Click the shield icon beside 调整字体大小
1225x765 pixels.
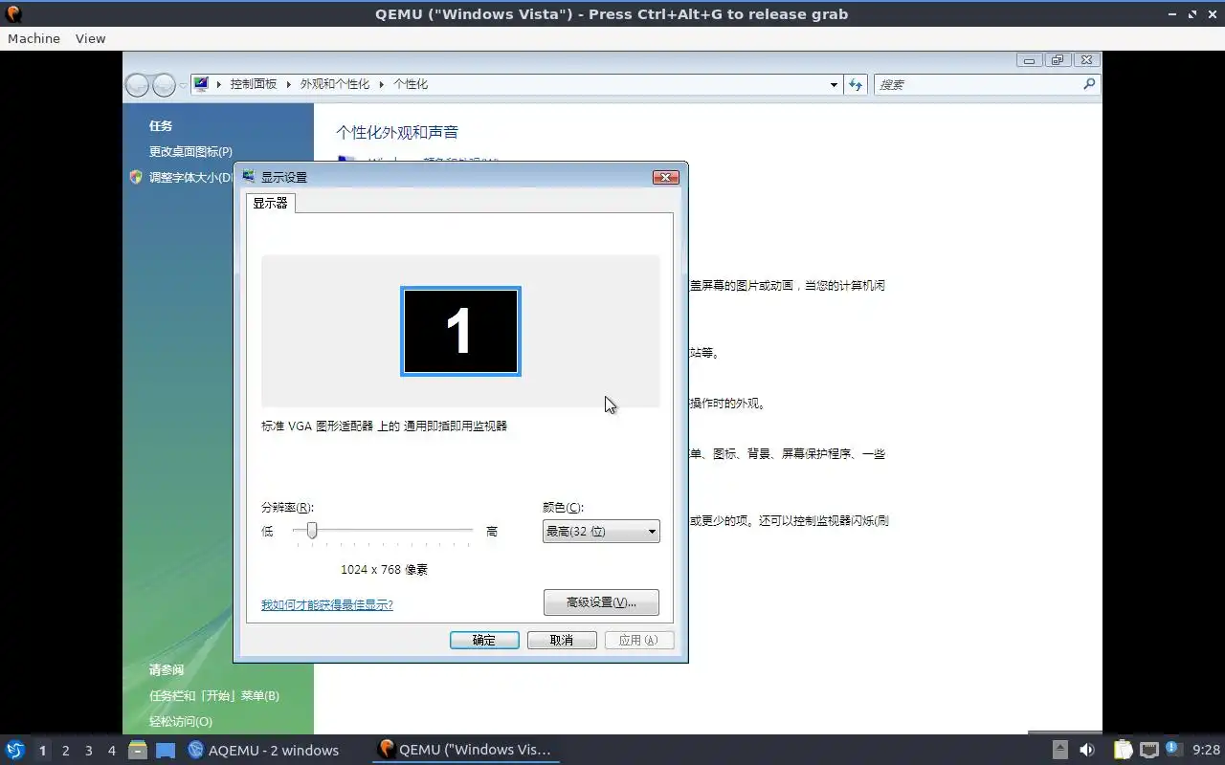(136, 177)
